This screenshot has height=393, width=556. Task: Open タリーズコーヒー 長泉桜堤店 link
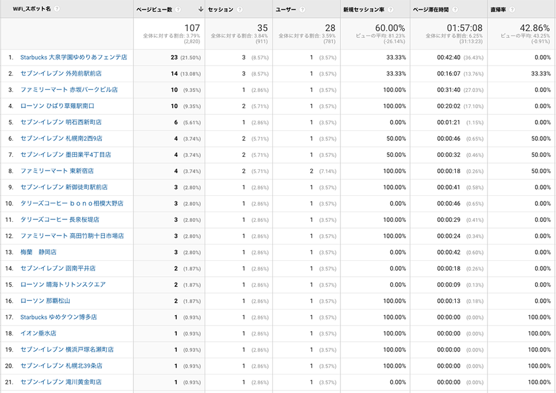(x=59, y=220)
